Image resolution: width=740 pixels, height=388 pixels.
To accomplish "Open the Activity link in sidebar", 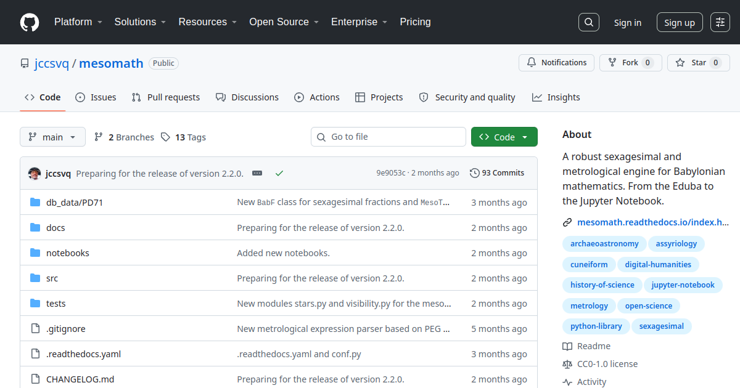I will point(585,382).
